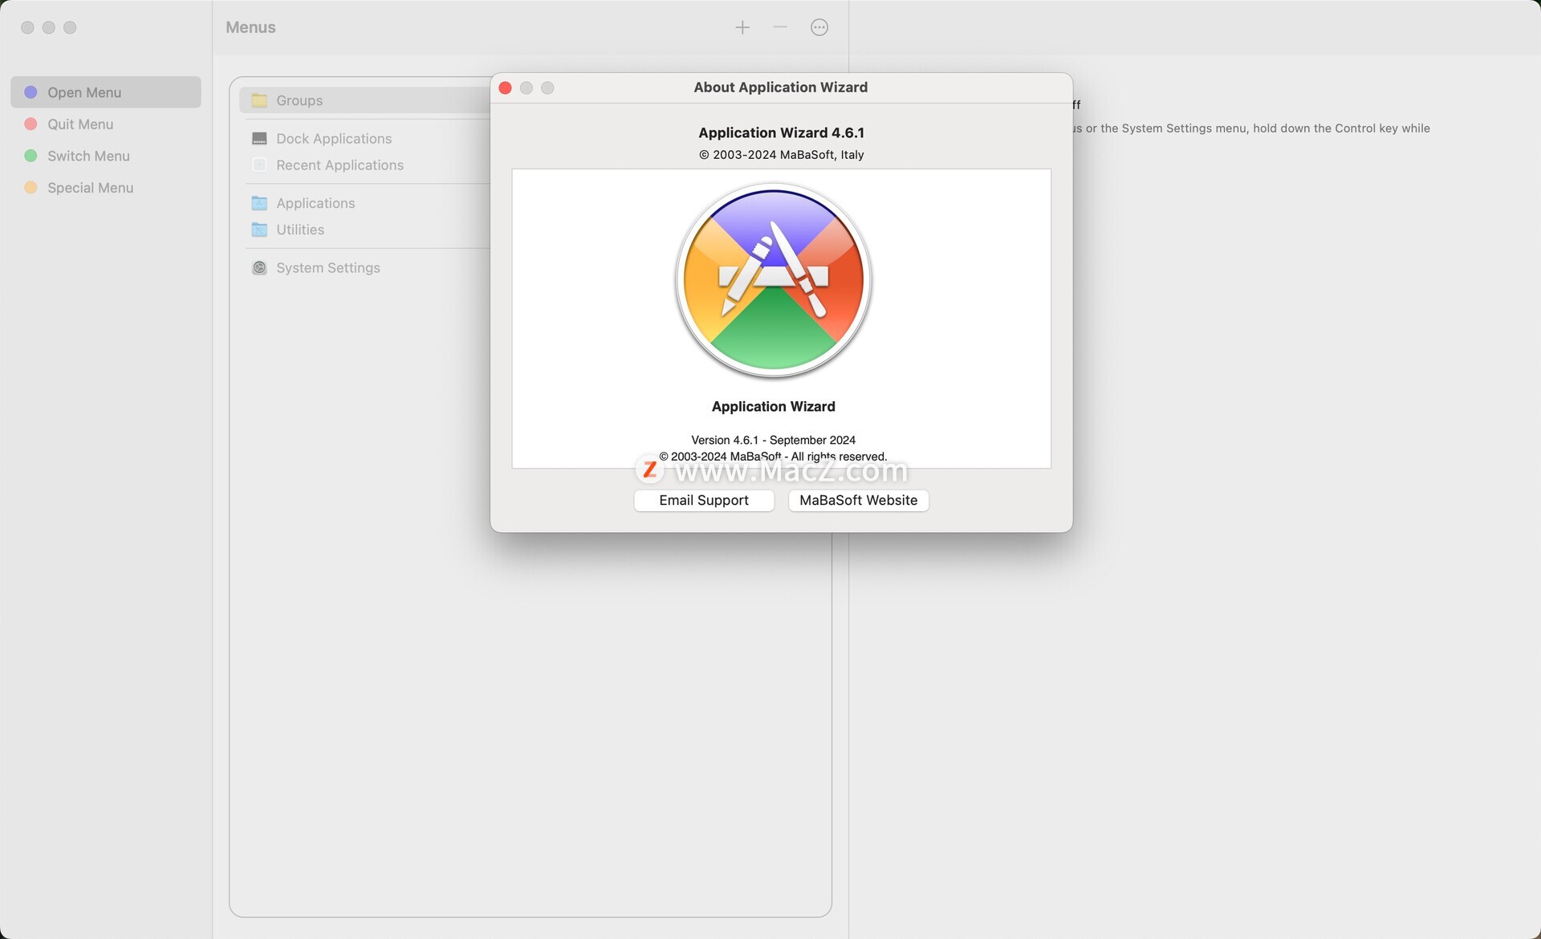Click the purple dot beside Open Menu
The image size is (1541, 939).
tap(30, 92)
